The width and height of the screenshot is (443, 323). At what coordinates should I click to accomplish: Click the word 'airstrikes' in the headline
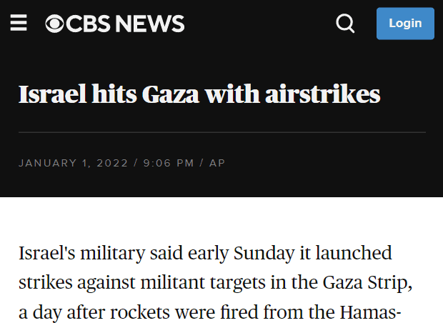click(x=323, y=94)
